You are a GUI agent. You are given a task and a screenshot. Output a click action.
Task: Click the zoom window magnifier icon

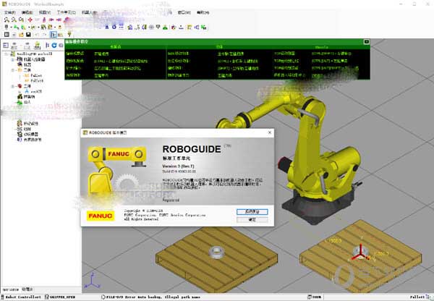(x=21, y=20)
